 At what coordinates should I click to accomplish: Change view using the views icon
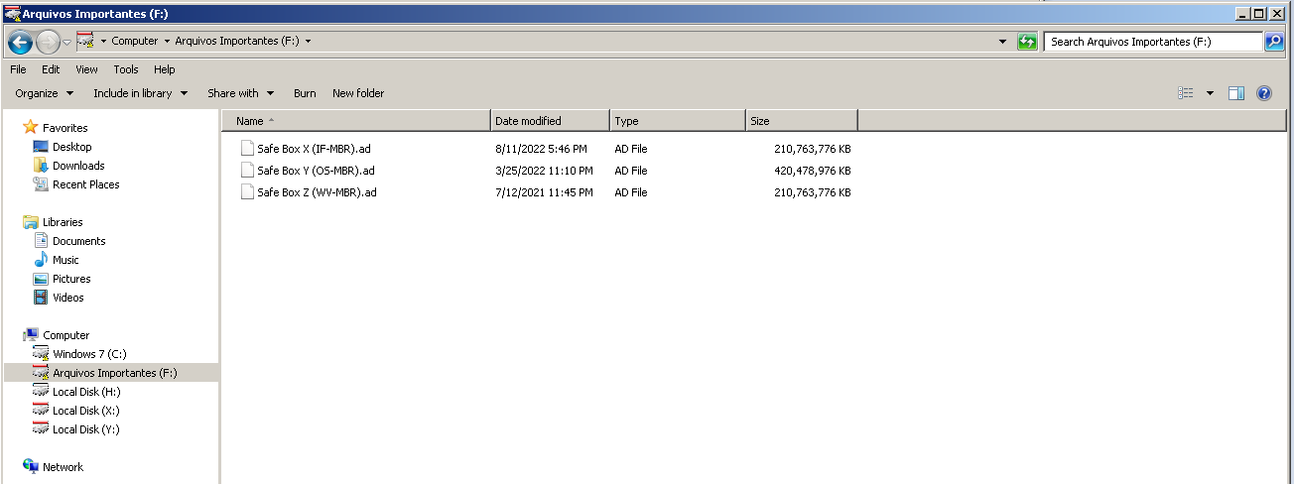click(x=1186, y=93)
